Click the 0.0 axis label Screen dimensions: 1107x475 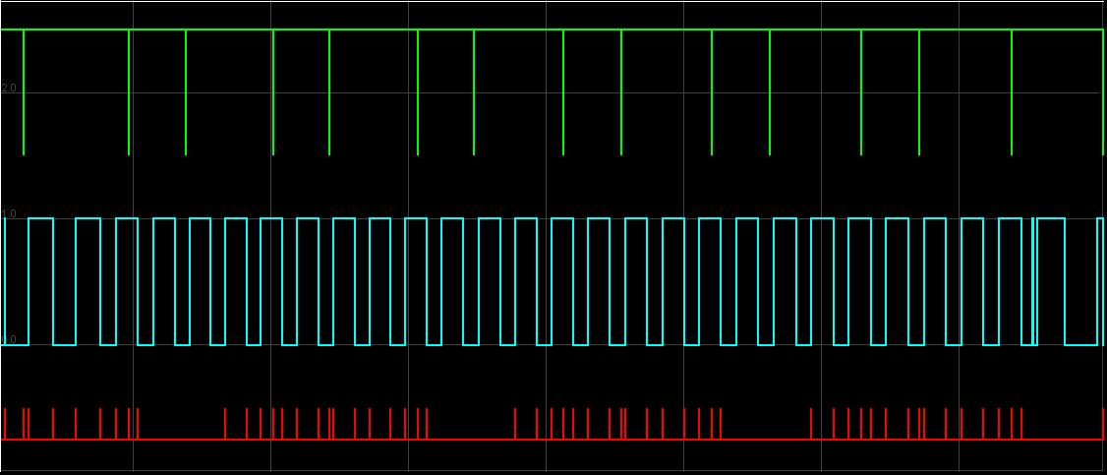click(x=9, y=339)
